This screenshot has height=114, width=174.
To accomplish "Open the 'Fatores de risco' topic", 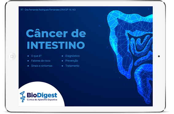I will tap(41, 61).
